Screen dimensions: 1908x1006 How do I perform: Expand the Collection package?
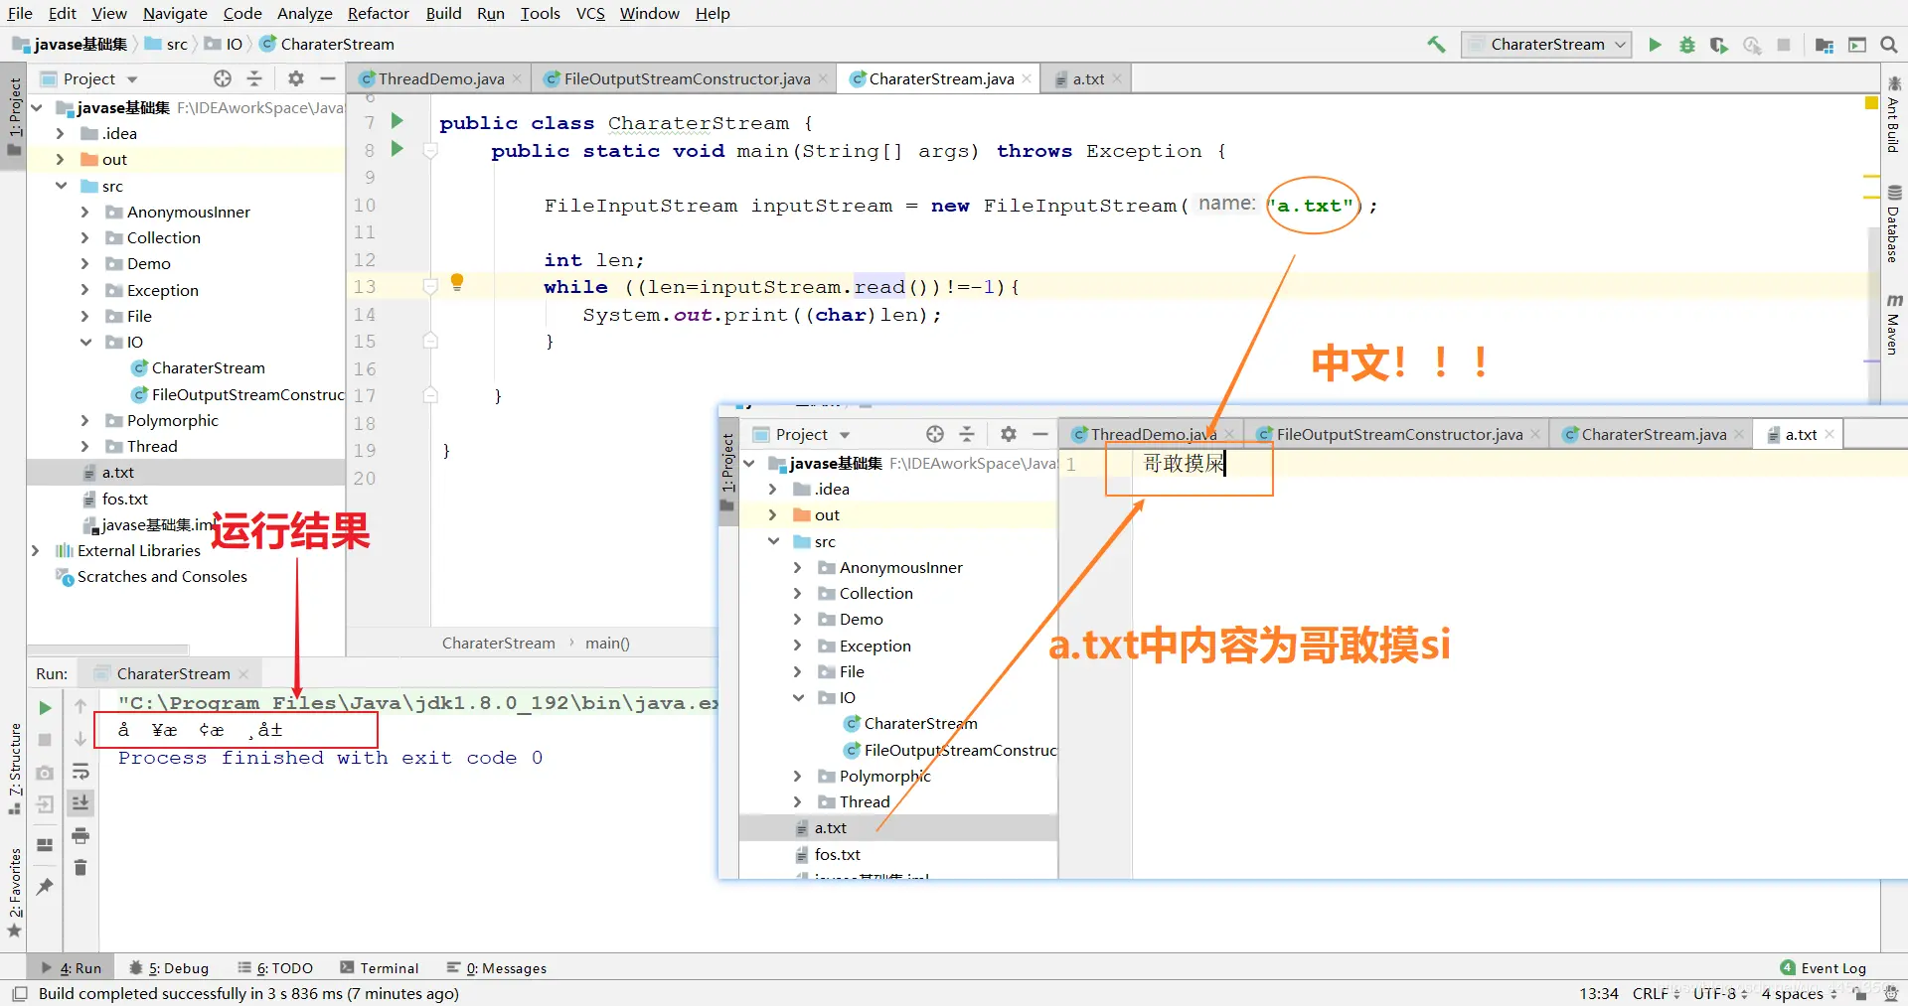[84, 237]
